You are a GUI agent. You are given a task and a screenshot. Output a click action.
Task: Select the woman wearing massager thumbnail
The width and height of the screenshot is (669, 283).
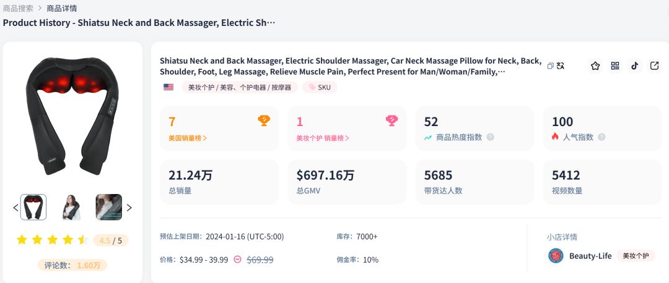point(71,207)
